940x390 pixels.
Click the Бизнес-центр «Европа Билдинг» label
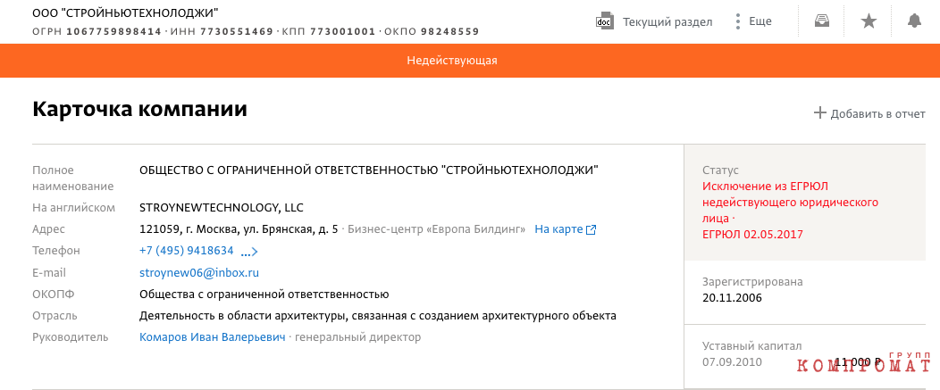click(436, 228)
